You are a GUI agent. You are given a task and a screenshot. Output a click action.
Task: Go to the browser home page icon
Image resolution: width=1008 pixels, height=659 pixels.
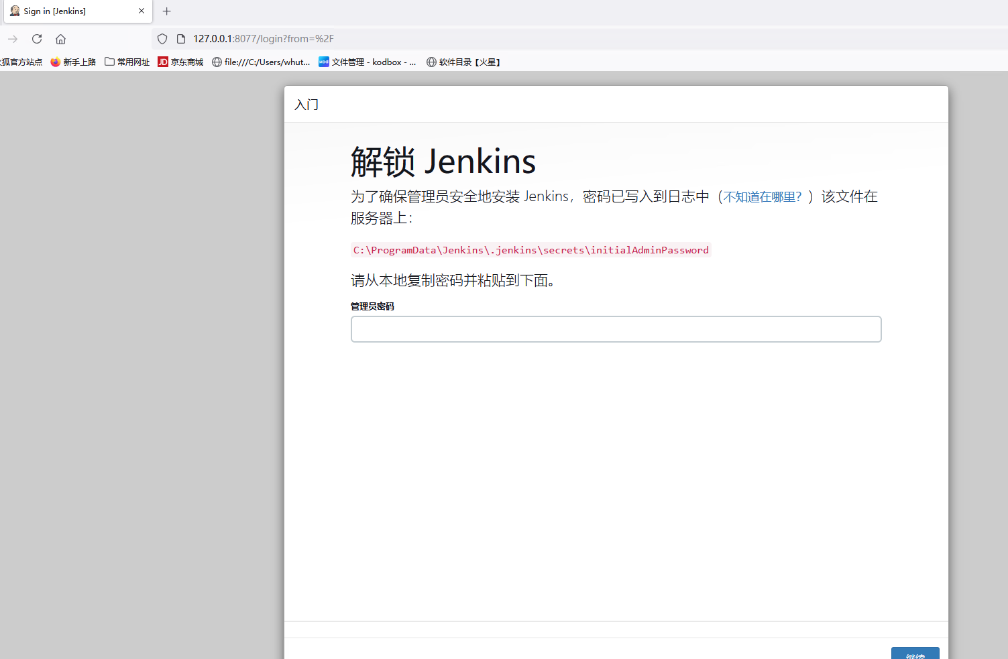pyautogui.click(x=60, y=39)
